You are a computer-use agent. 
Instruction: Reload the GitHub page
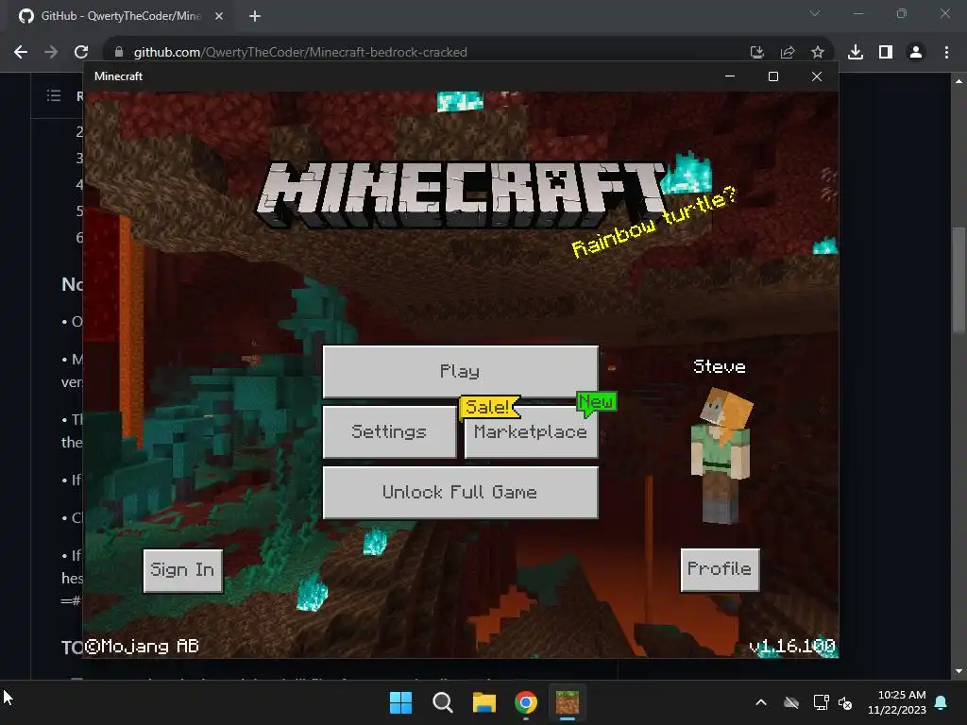(81, 53)
